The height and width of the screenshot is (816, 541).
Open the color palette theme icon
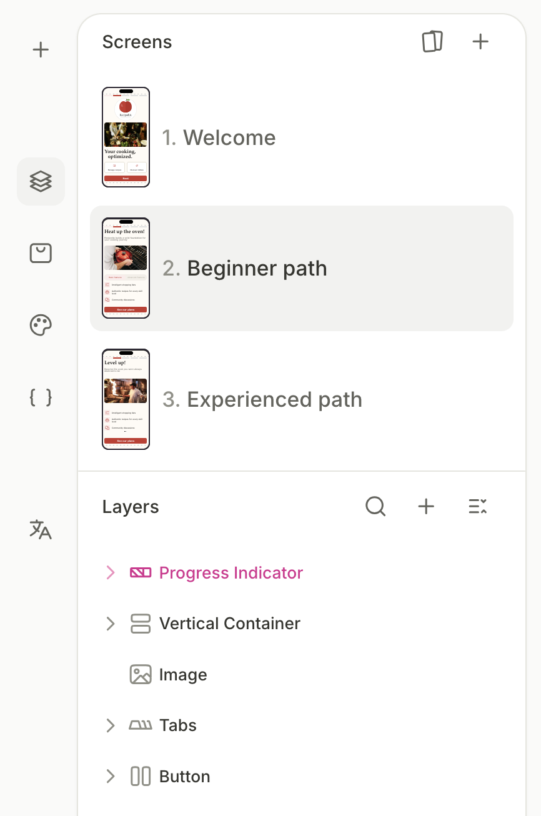41,326
